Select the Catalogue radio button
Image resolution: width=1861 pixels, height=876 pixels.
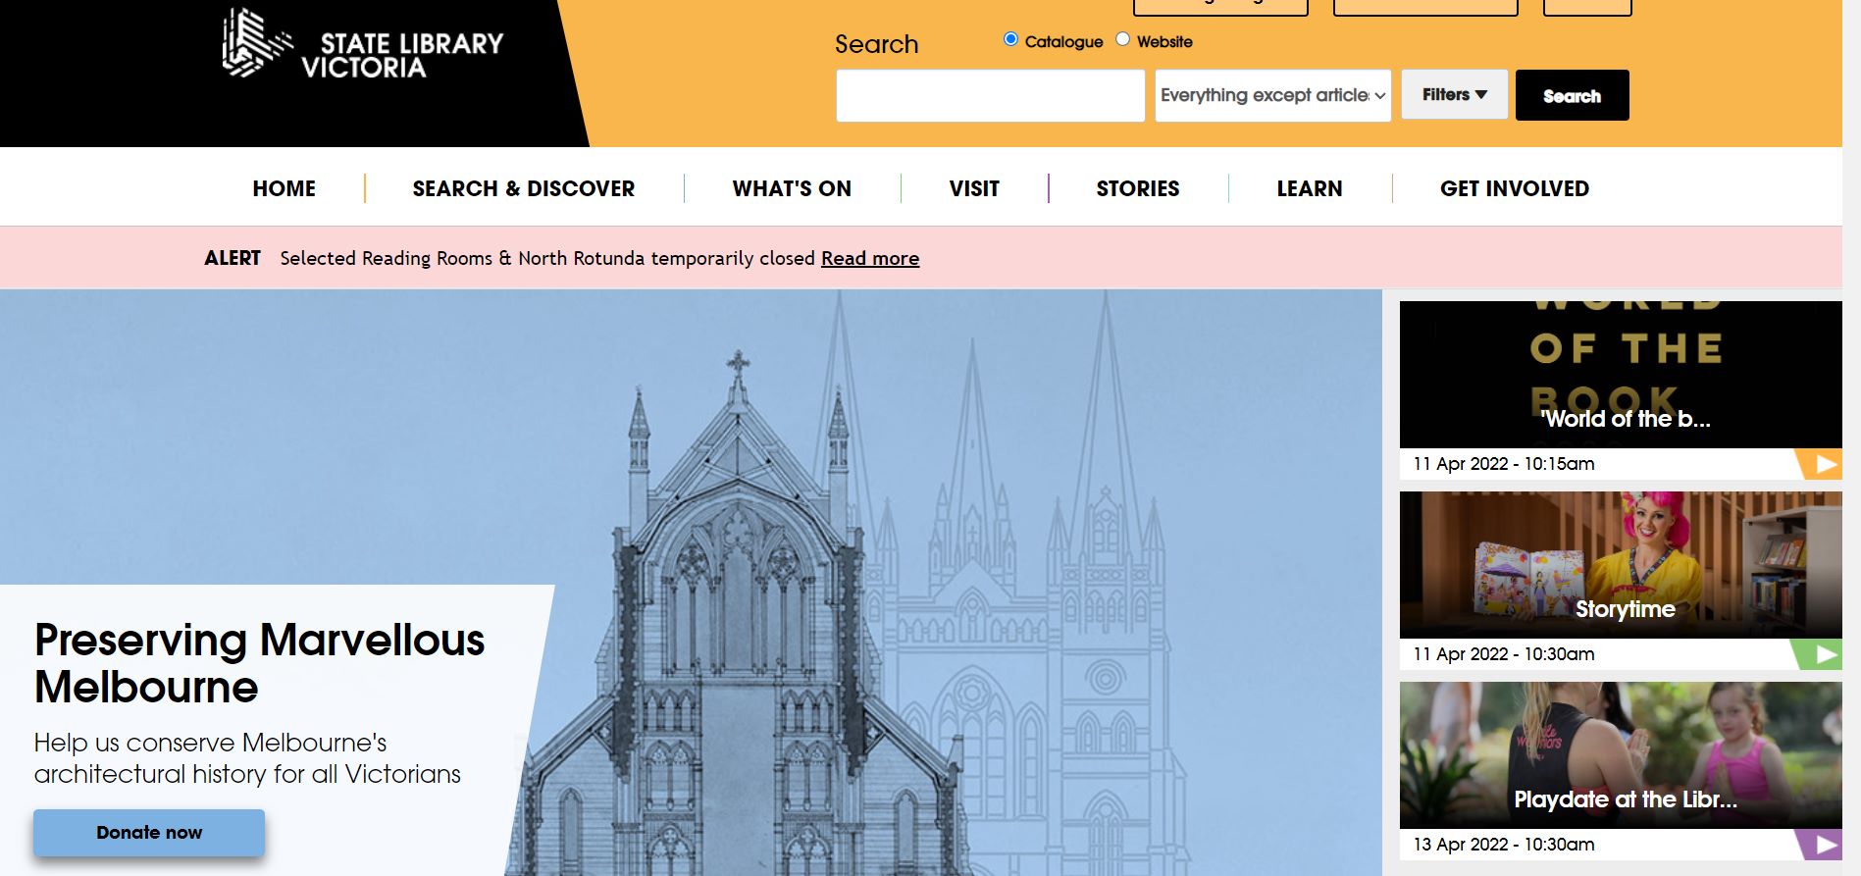point(1010,39)
